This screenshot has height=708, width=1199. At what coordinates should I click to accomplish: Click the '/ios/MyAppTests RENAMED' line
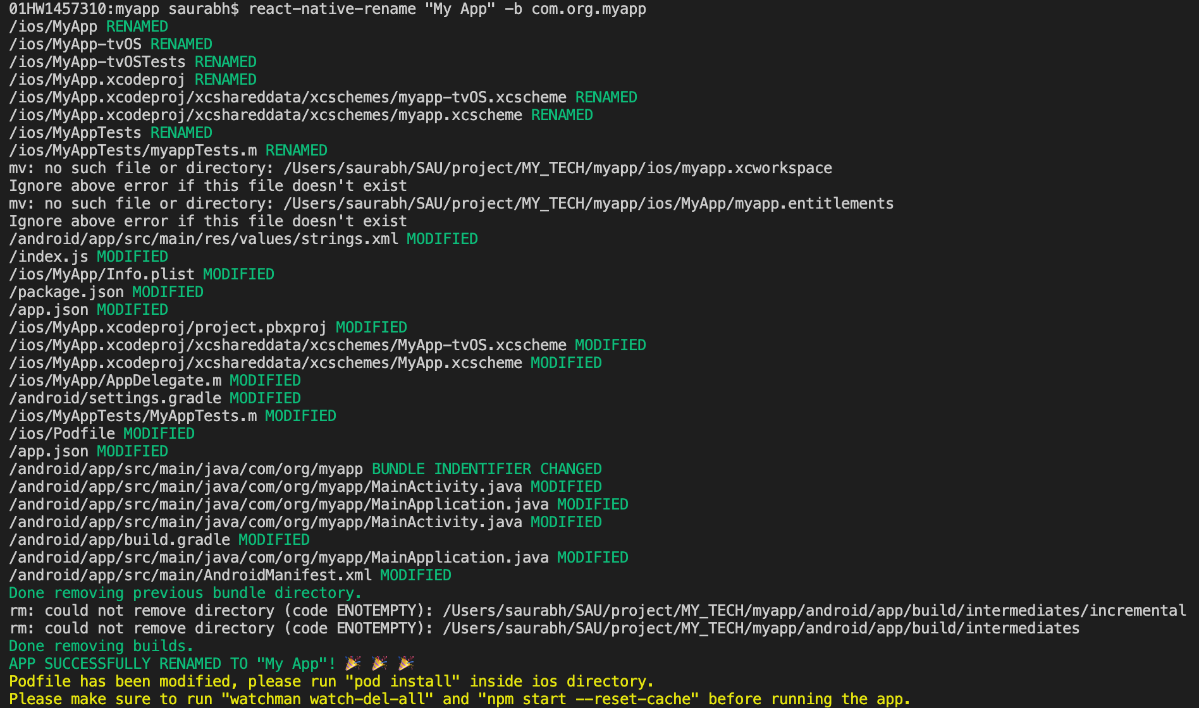(111, 133)
